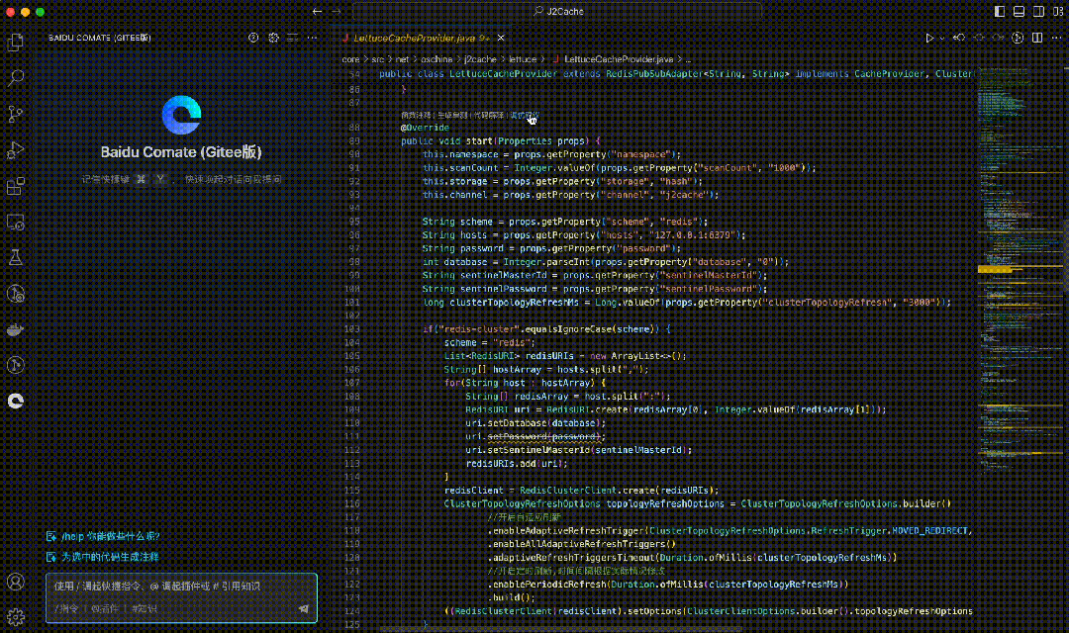Image resolution: width=1069 pixels, height=633 pixels.
Task: Go back with the left arrow
Action: pyautogui.click(x=317, y=12)
